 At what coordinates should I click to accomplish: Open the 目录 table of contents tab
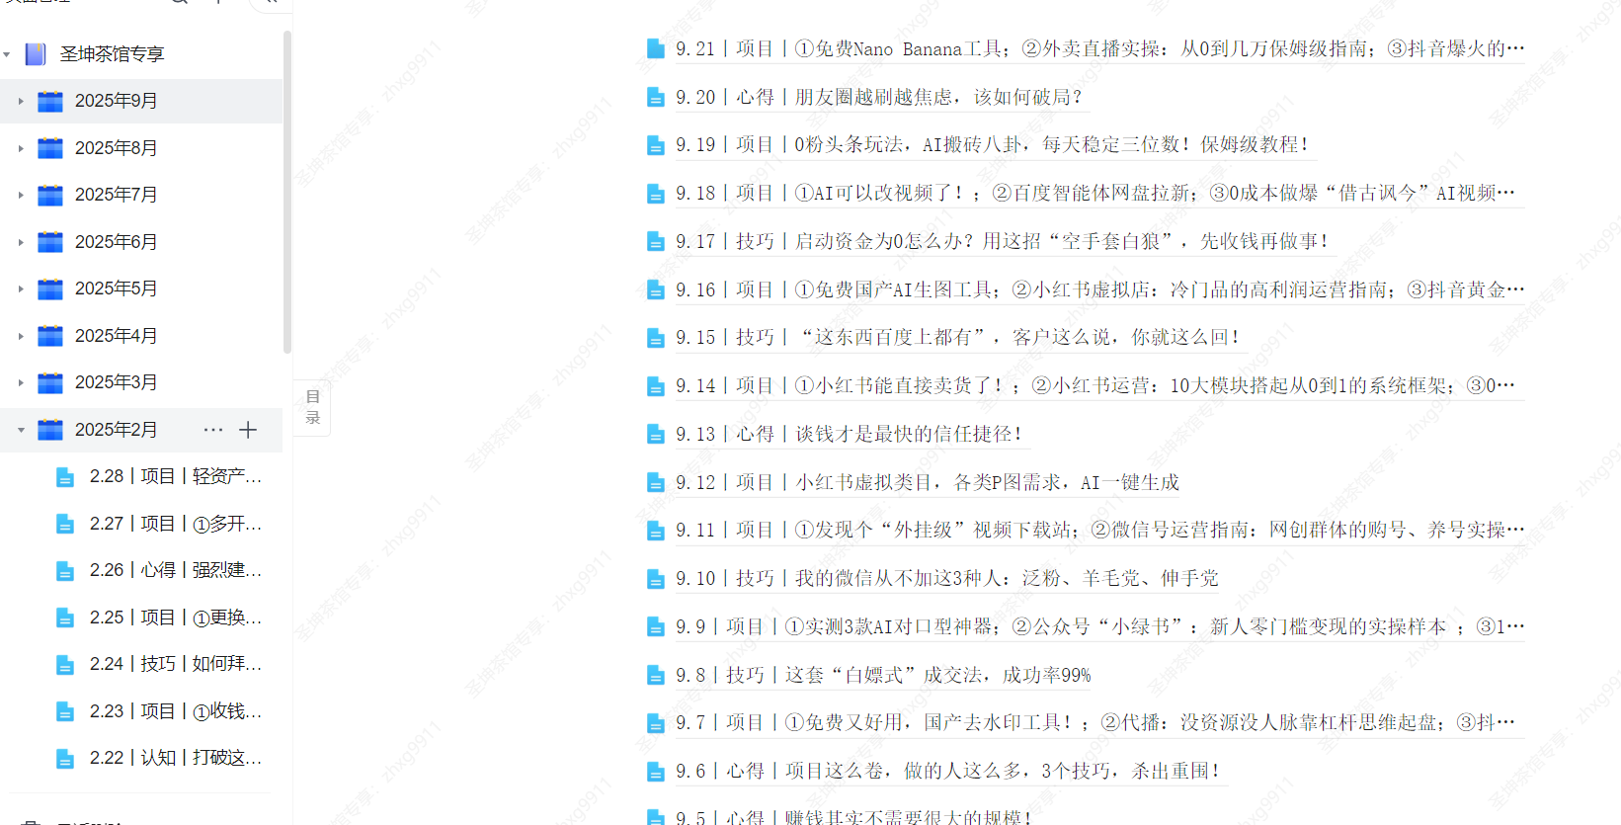click(x=312, y=407)
